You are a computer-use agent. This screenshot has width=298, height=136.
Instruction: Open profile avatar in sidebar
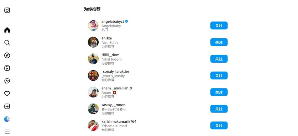(x=7, y=119)
